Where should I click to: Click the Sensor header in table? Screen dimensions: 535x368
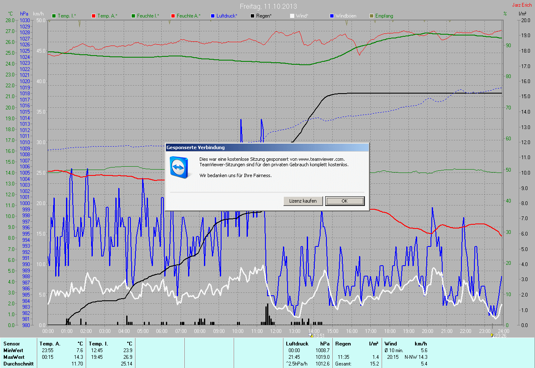pyautogui.click(x=11, y=344)
